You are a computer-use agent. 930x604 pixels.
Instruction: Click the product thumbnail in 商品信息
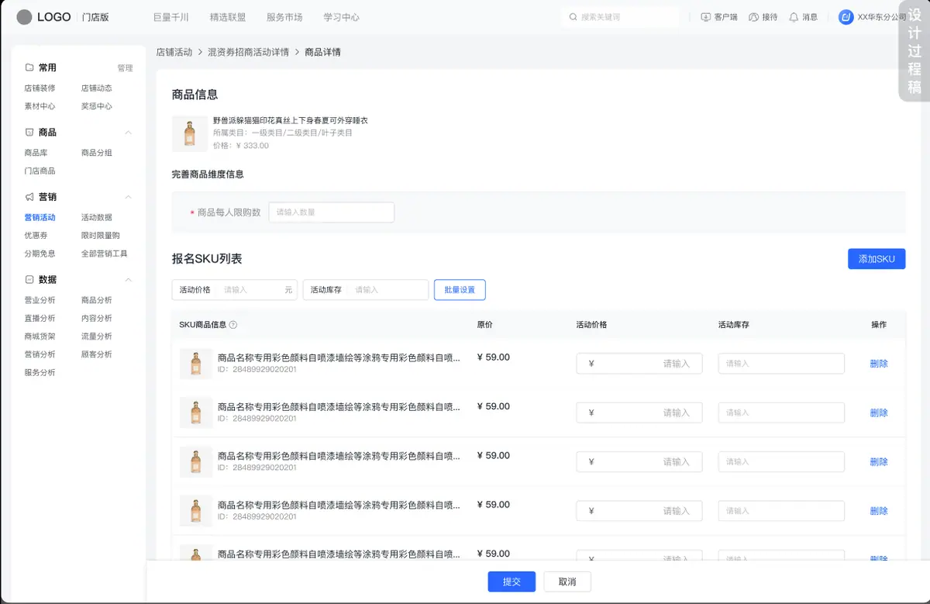pos(190,133)
